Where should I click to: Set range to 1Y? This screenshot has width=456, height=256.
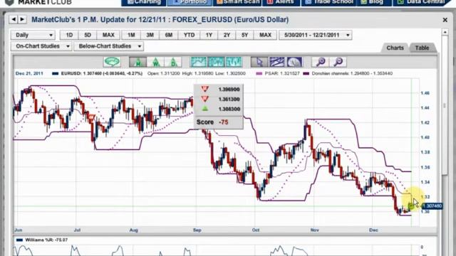click(x=209, y=35)
